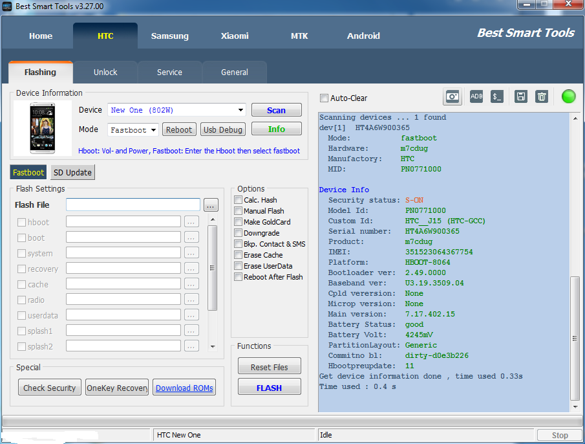
Task: Browse for the Flash File
Action: [x=211, y=205]
